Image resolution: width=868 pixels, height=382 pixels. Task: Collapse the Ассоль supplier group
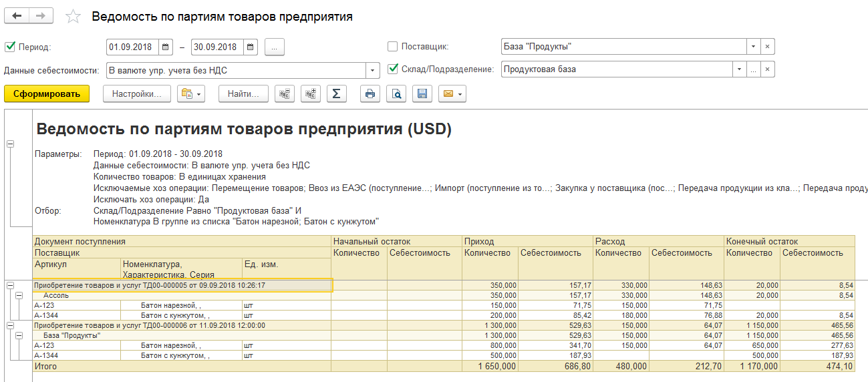[19, 295]
